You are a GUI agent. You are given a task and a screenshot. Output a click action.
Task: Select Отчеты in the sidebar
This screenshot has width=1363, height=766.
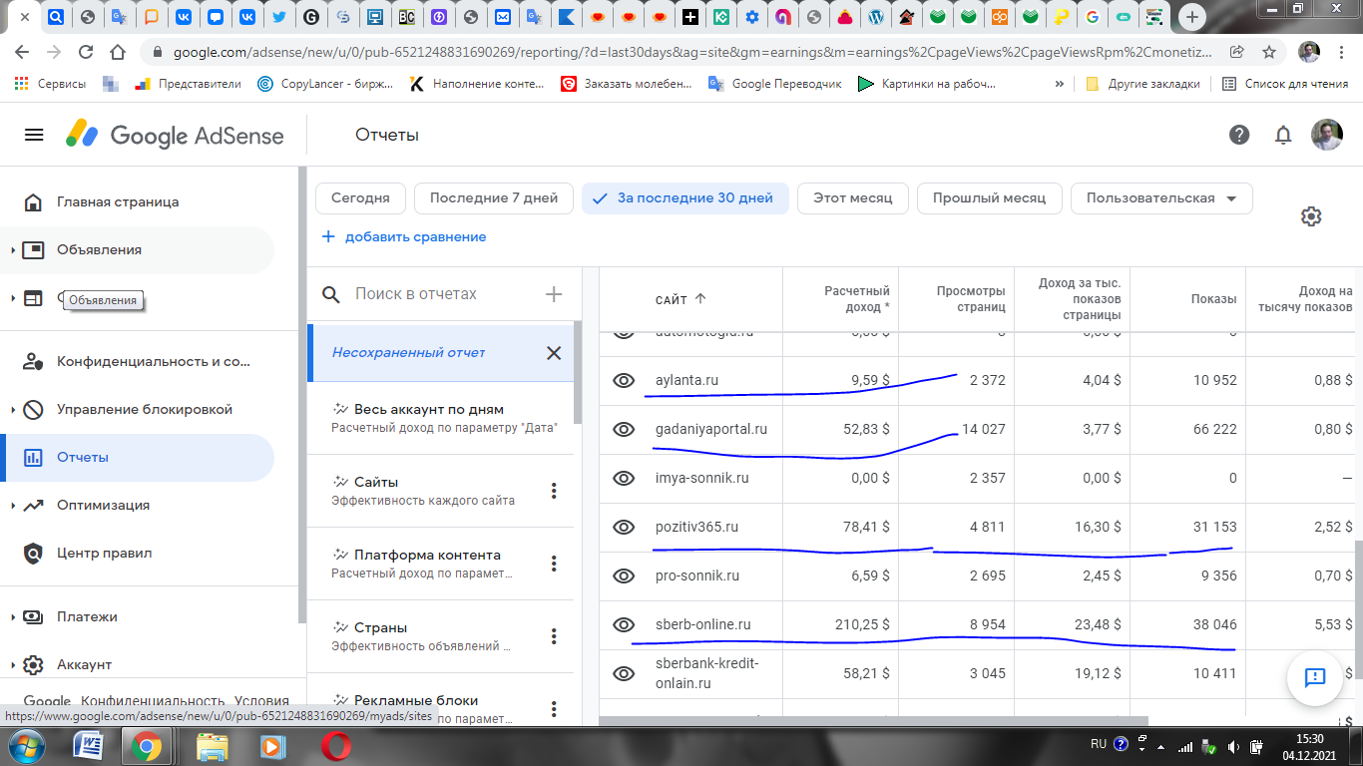tap(137, 458)
